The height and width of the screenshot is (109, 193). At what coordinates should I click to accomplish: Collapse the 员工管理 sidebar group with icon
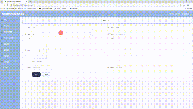click(x=10, y=62)
